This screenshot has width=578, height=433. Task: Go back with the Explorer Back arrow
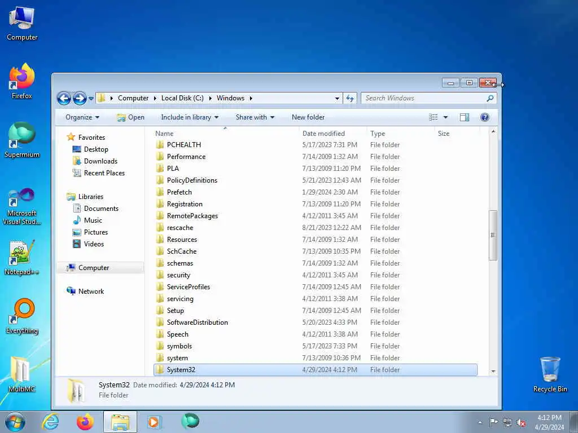tap(64, 98)
